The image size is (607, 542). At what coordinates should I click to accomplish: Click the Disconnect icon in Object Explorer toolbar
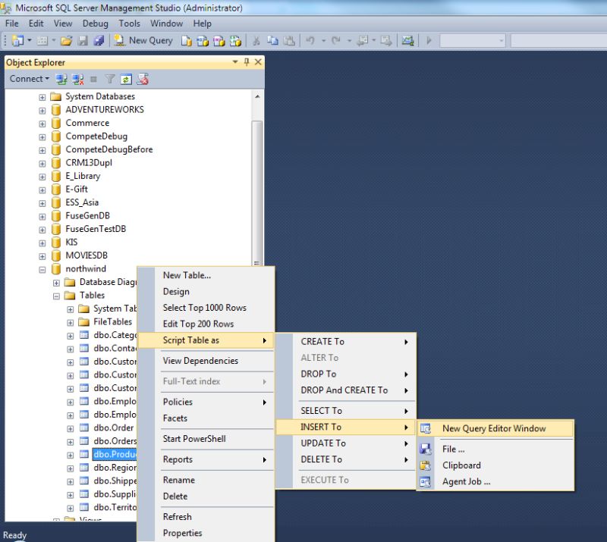click(x=77, y=78)
